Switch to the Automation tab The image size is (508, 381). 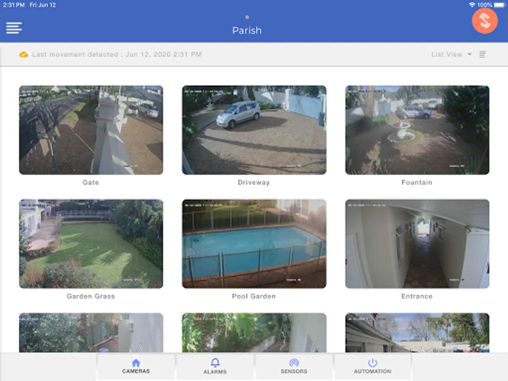[x=373, y=367]
